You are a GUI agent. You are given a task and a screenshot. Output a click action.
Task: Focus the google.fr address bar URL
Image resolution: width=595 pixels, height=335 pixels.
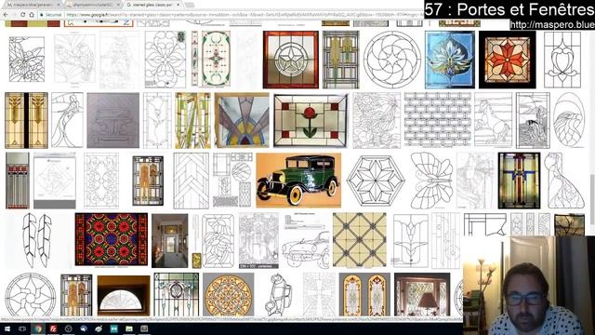243,15
